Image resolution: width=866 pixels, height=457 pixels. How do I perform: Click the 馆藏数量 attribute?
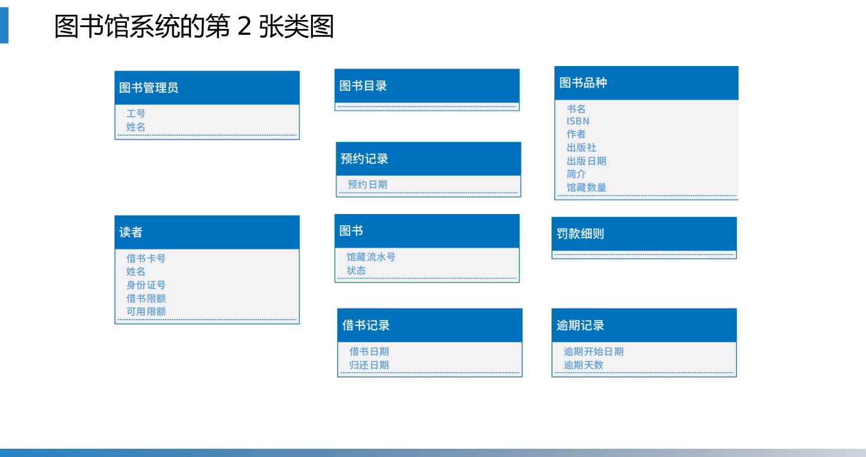(586, 188)
